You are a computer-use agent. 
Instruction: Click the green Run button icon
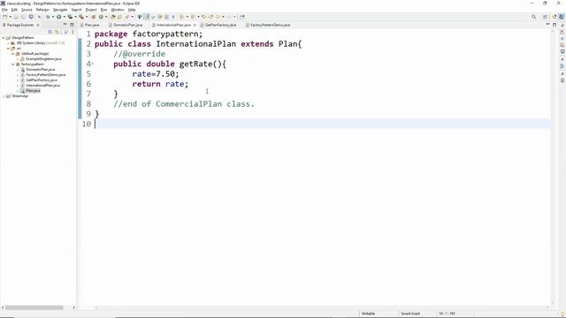point(59,17)
